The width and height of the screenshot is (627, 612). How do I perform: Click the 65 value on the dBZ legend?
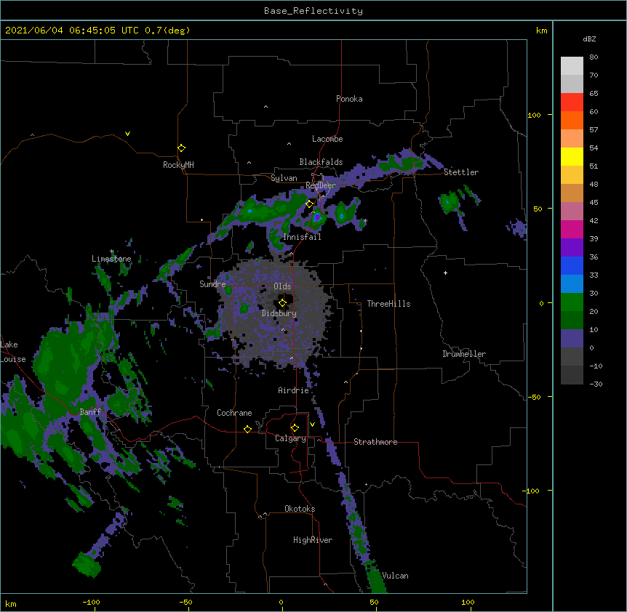(x=594, y=94)
